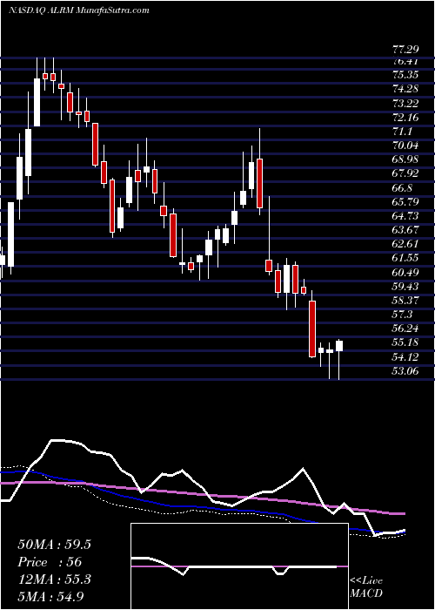435x610 pixels.
Task: Click the 59.43 price axis label
Action: (x=405, y=287)
